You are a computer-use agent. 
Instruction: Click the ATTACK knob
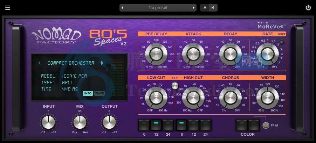pos(193,54)
